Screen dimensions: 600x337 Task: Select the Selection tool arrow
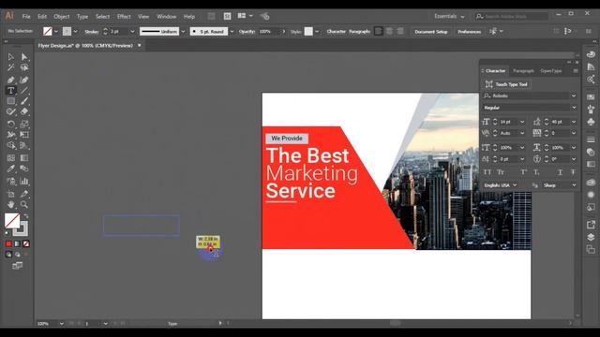coord(10,57)
